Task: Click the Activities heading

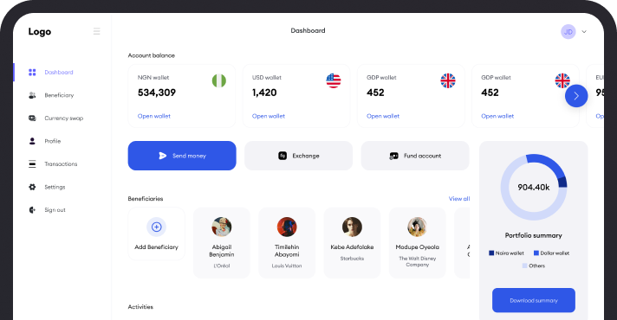Action: point(140,307)
